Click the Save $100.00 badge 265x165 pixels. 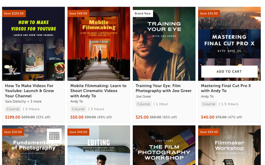[x=14, y=14]
